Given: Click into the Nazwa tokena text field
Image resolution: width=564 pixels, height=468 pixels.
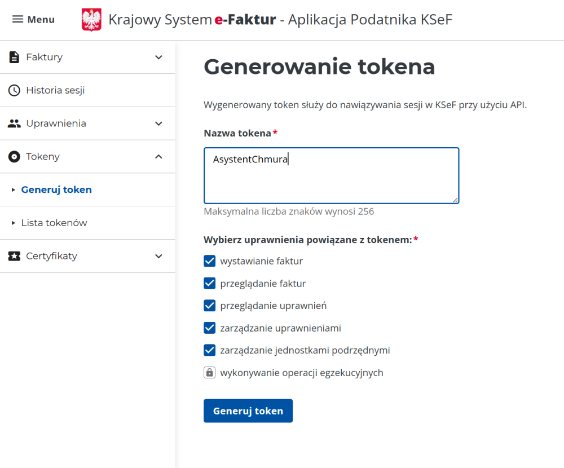Looking at the screenshot, I should pyautogui.click(x=331, y=175).
